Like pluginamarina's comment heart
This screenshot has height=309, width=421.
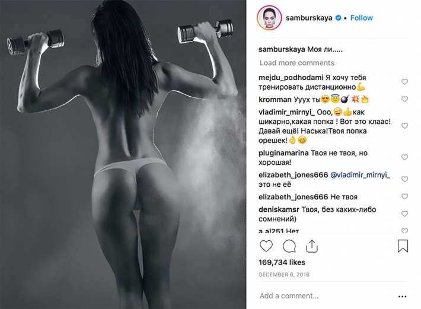(404, 157)
